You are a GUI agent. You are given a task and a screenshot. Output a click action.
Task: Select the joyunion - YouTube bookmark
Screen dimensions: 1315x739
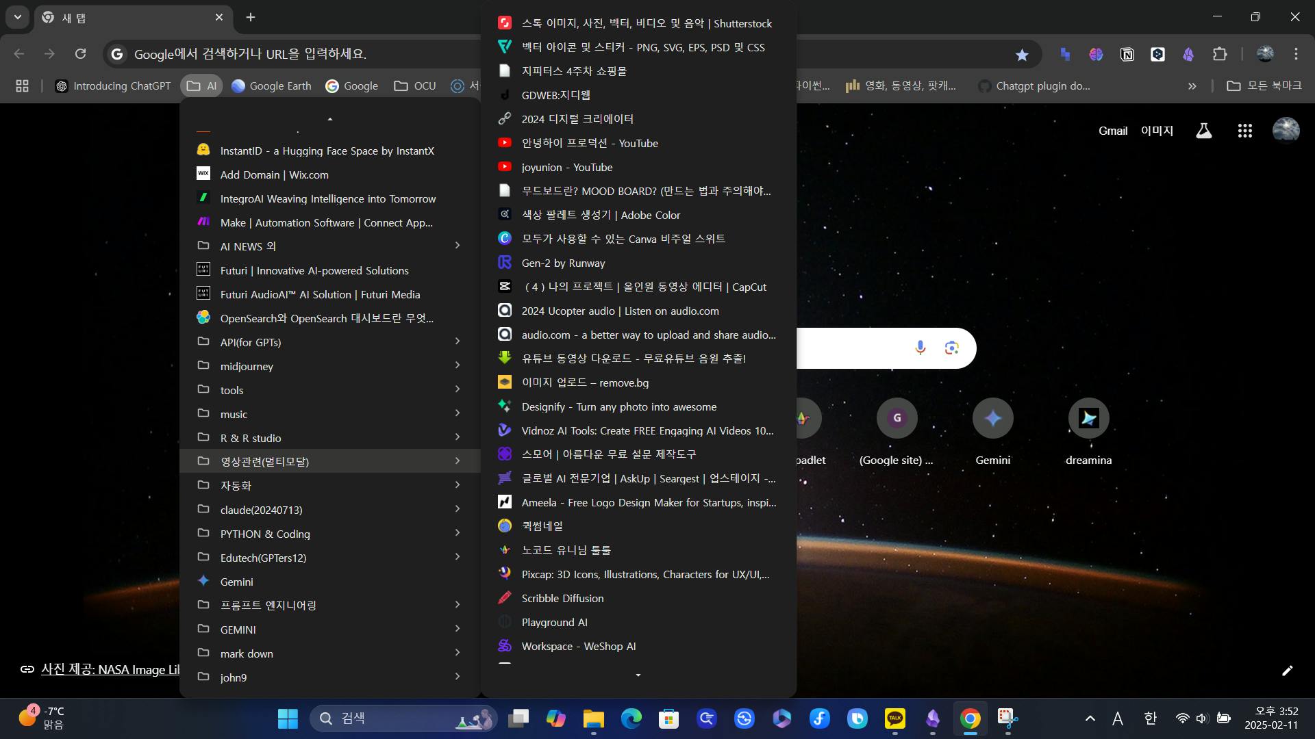click(x=638, y=167)
